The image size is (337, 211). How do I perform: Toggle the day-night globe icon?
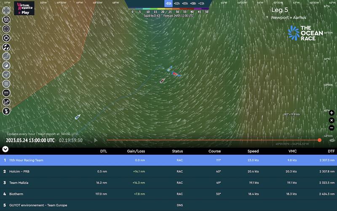(6, 65)
